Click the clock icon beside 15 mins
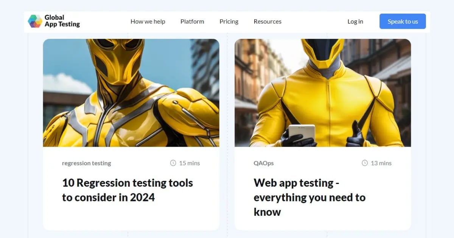This screenshot has width=454, height=238. 173,163
